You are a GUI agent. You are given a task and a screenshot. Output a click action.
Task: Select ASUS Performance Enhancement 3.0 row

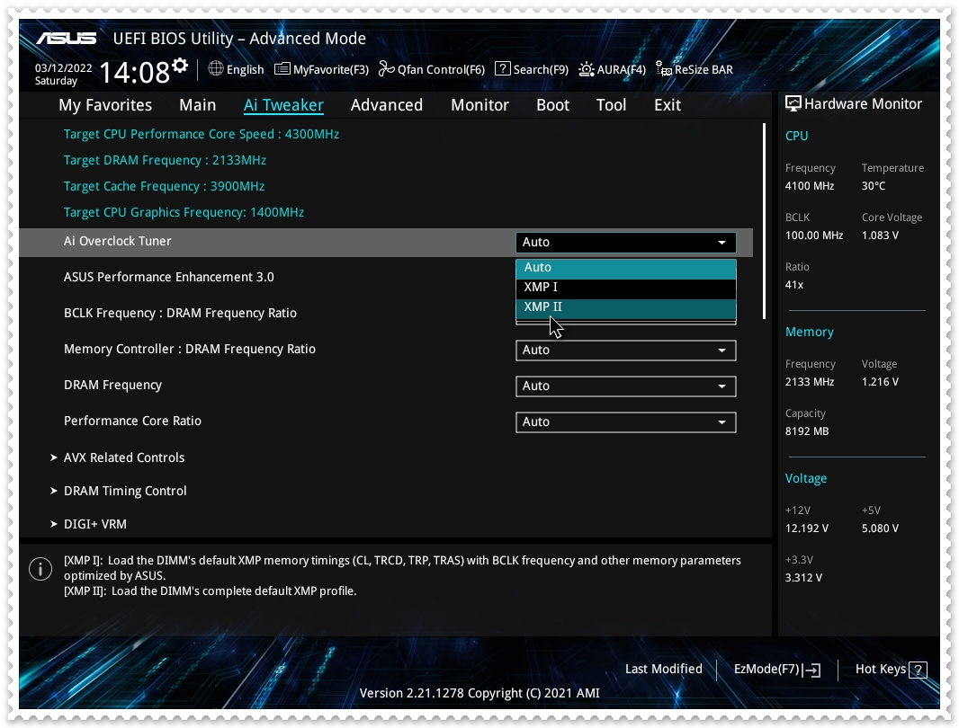click(x=169, y=278)
